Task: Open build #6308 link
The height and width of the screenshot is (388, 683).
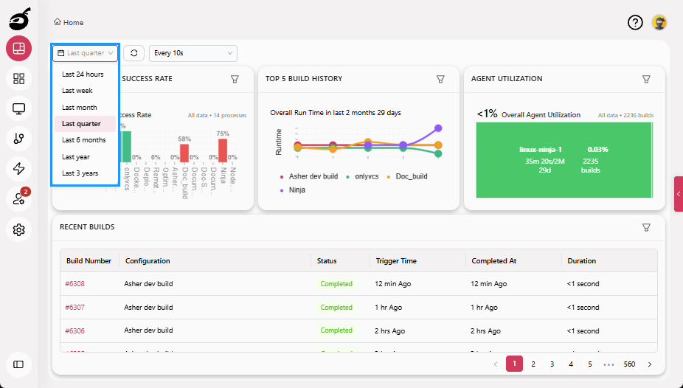Action: [75, 284]
